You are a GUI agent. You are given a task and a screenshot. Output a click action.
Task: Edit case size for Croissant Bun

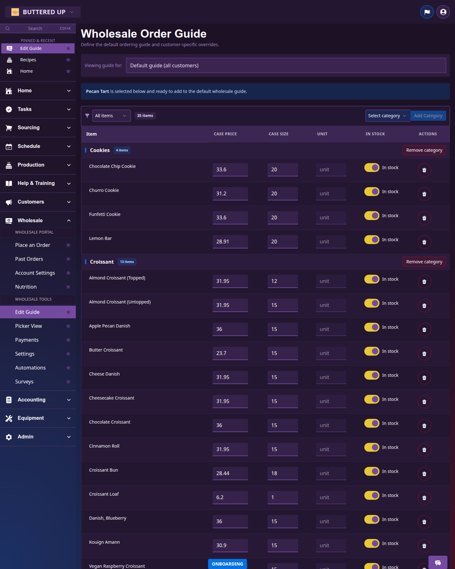click(x=283, y=474)
